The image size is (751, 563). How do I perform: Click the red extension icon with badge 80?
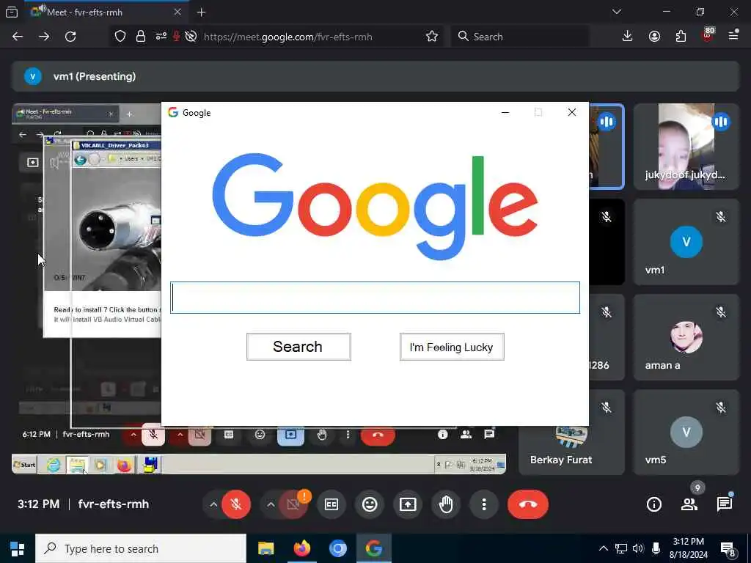708,35
